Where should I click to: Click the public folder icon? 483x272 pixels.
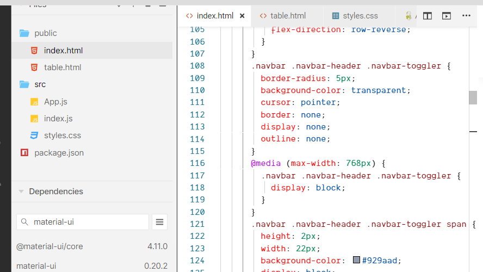tap(24, 33)
